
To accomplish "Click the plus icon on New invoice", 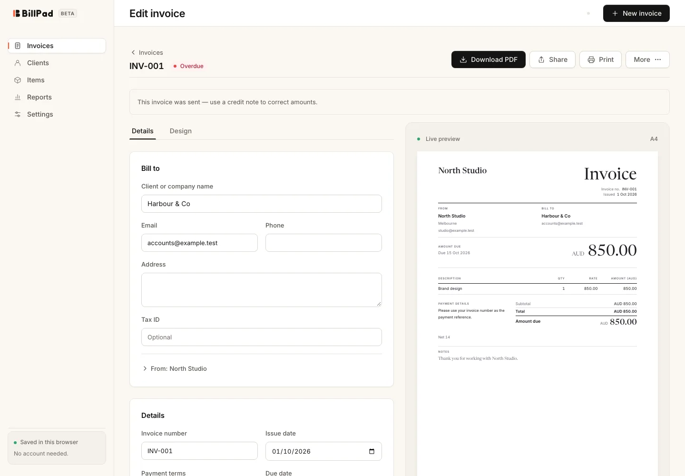I will point(615,13).
